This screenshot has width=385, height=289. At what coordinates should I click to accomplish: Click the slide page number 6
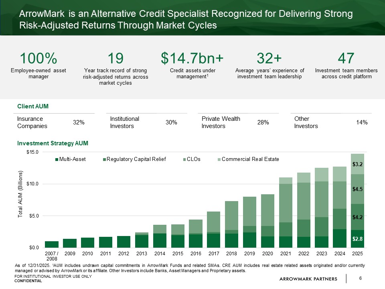(x=361, y=279)
